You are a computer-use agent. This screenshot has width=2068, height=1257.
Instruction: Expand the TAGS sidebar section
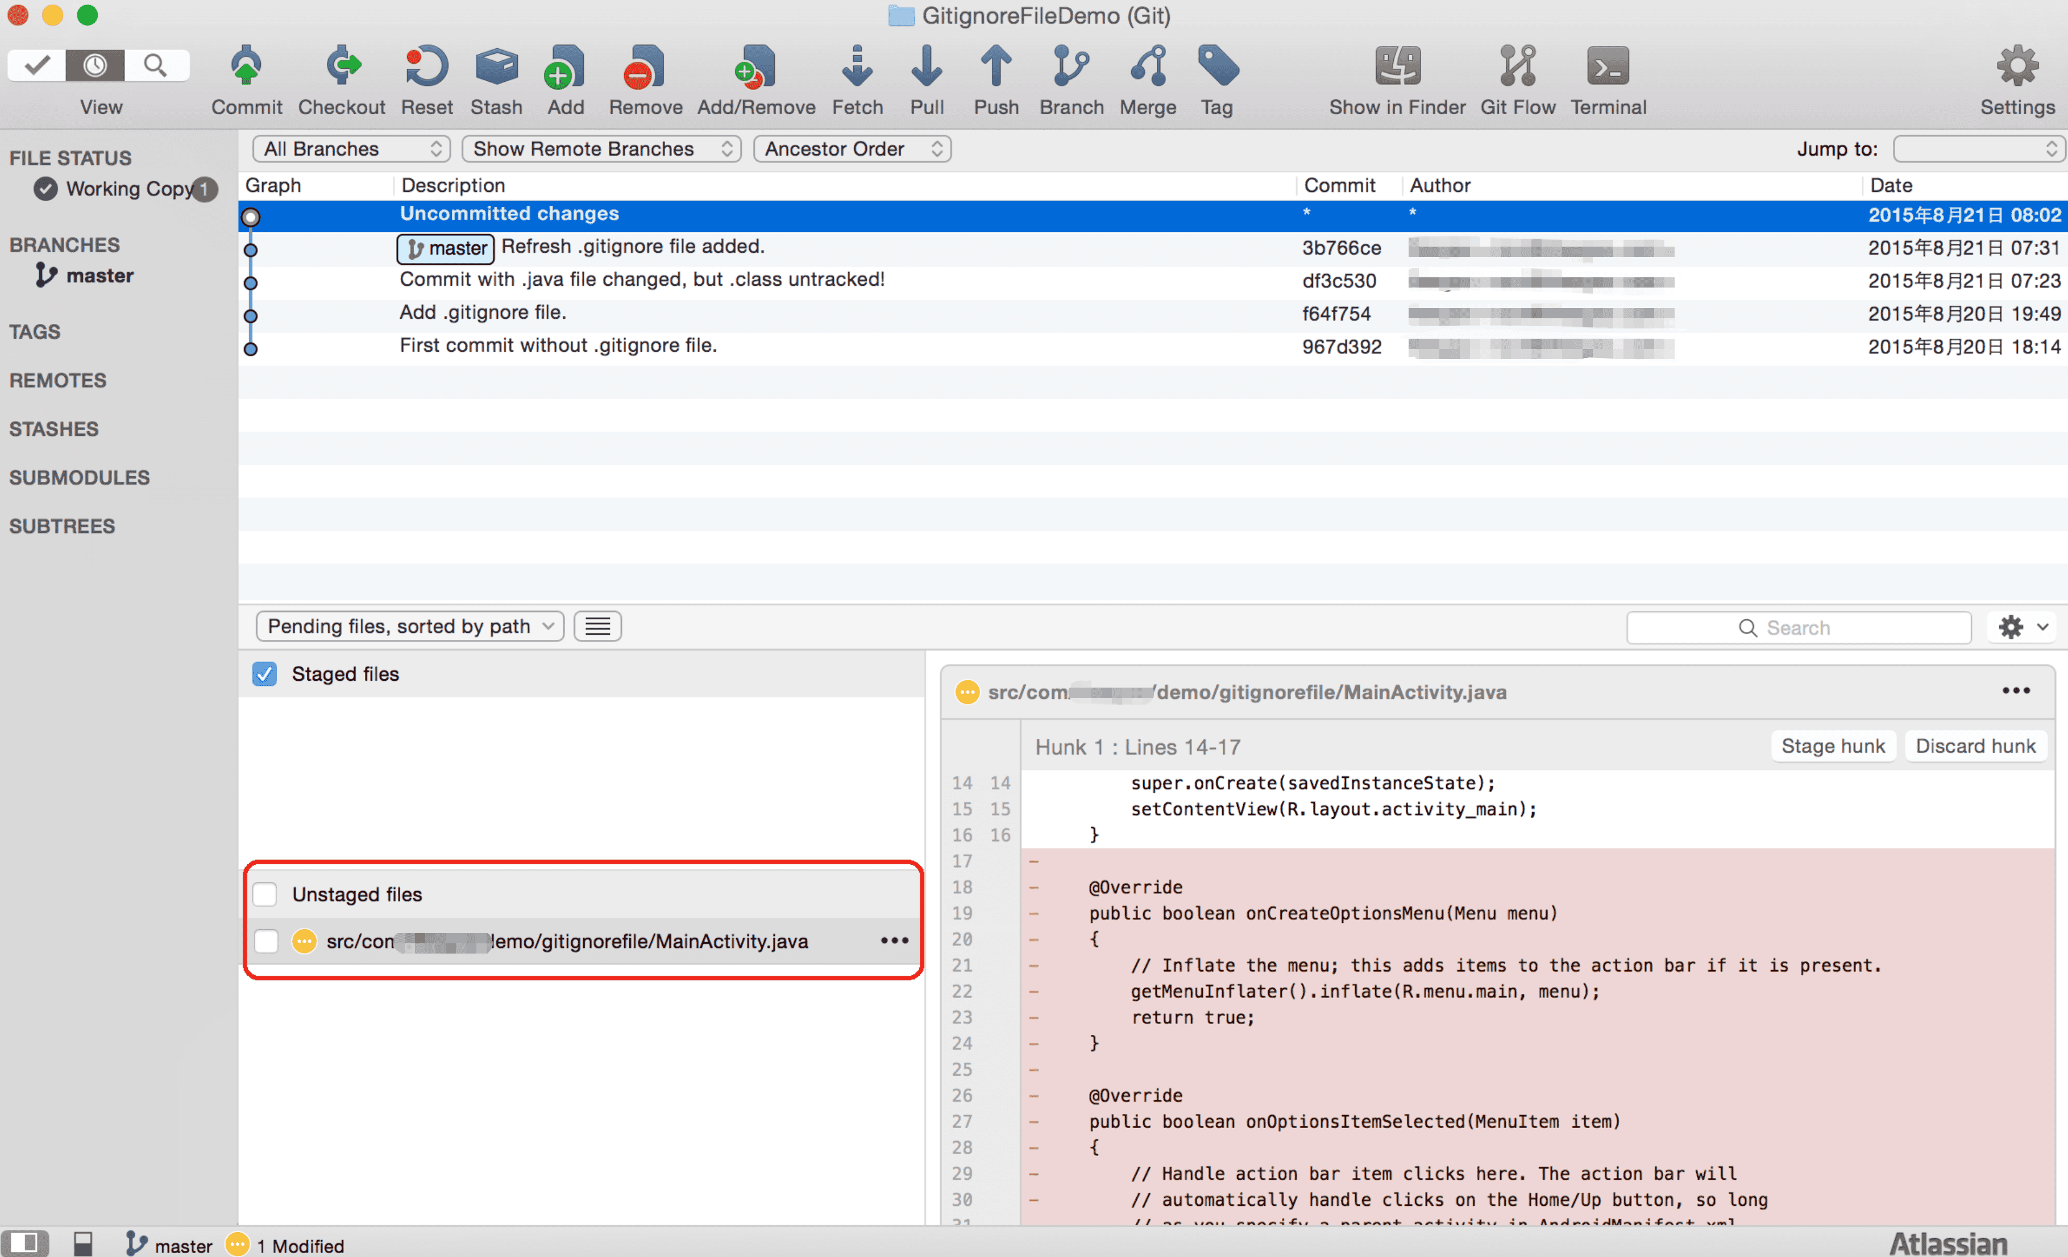point(35,331)
